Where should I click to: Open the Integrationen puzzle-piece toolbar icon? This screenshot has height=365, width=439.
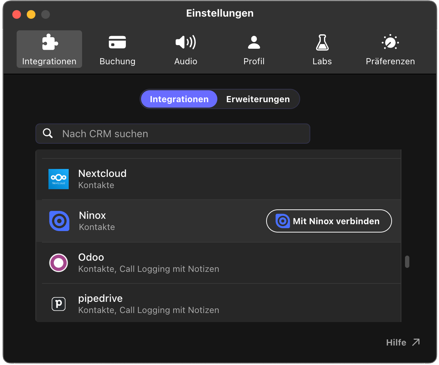50,43
